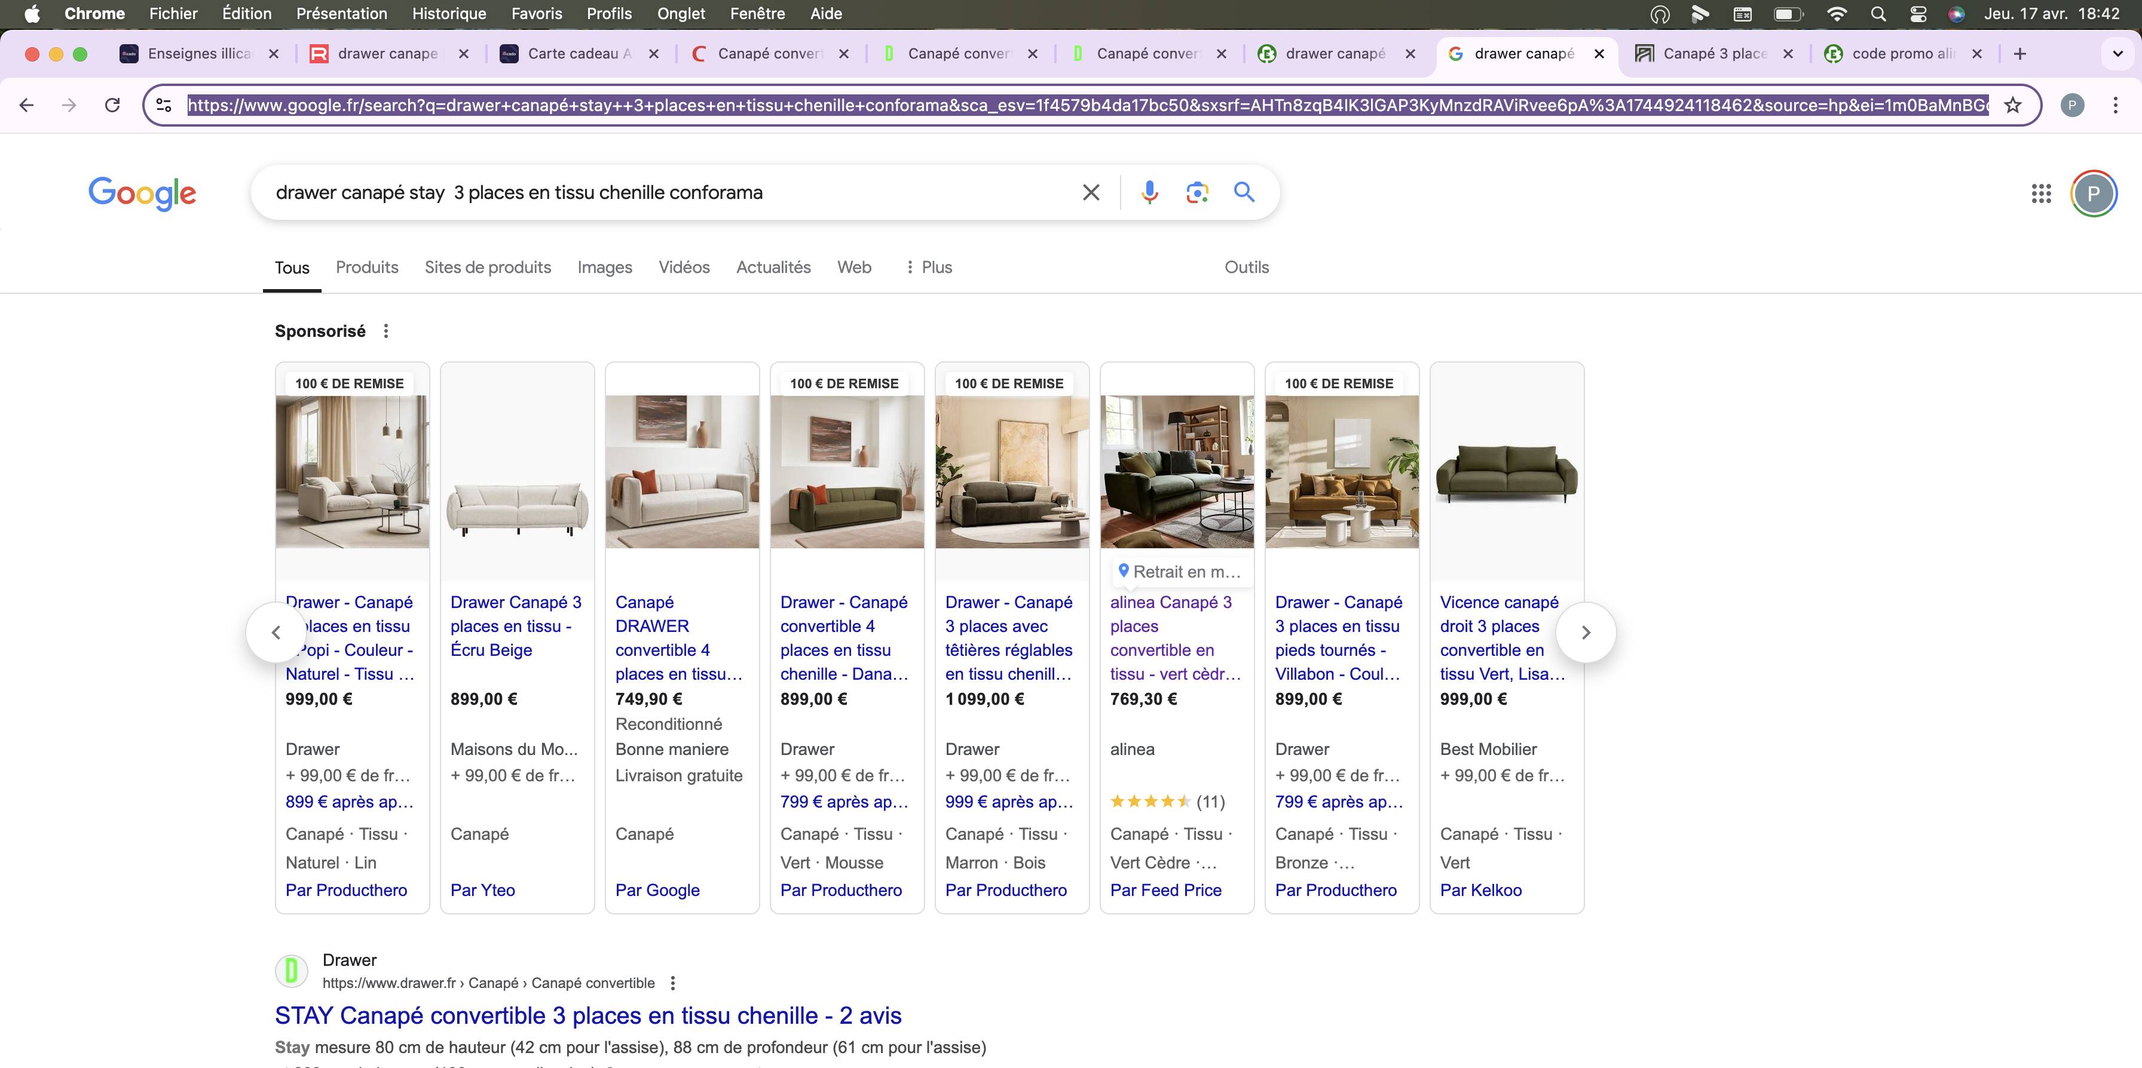This screenshot has width=2142, height=1068.
Task: Click inside the Google search field
Action: coord(665,192)
